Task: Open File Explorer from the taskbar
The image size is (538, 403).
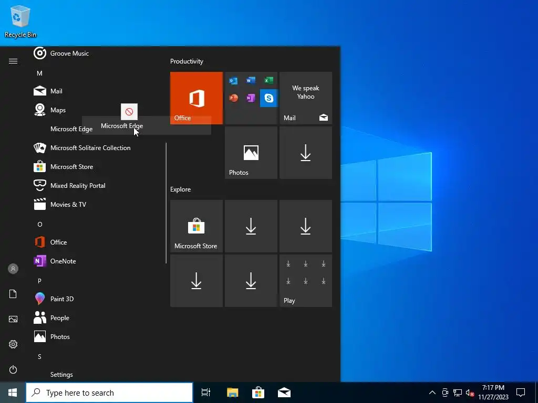Action: [232, 393]
